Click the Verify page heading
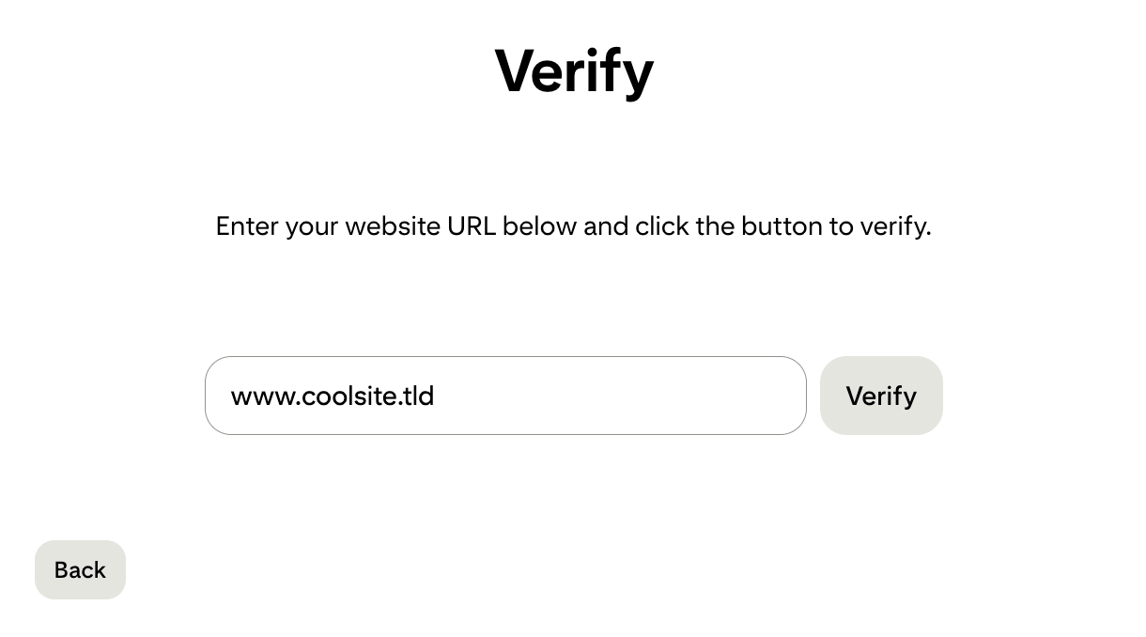This screenshot has width=1146, height=637. tap(573, 70)
